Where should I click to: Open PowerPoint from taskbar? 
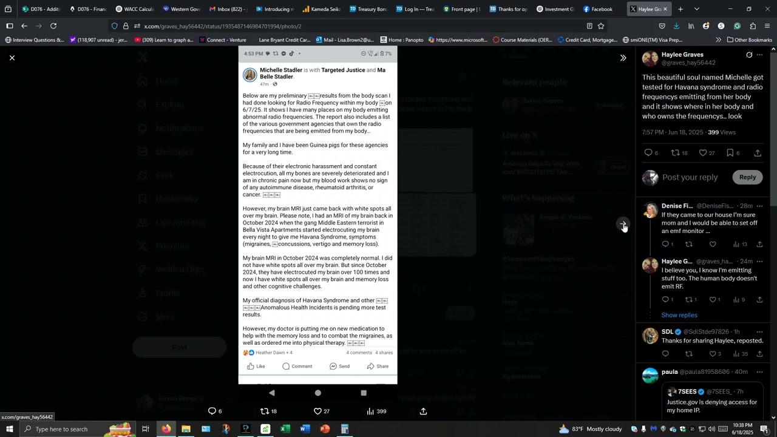[325, 429]
